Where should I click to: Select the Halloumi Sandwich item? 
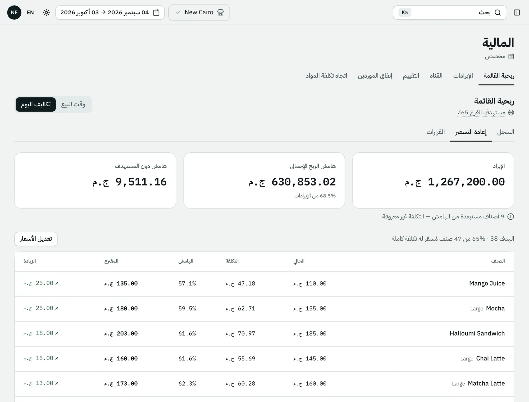pos(477,333)
